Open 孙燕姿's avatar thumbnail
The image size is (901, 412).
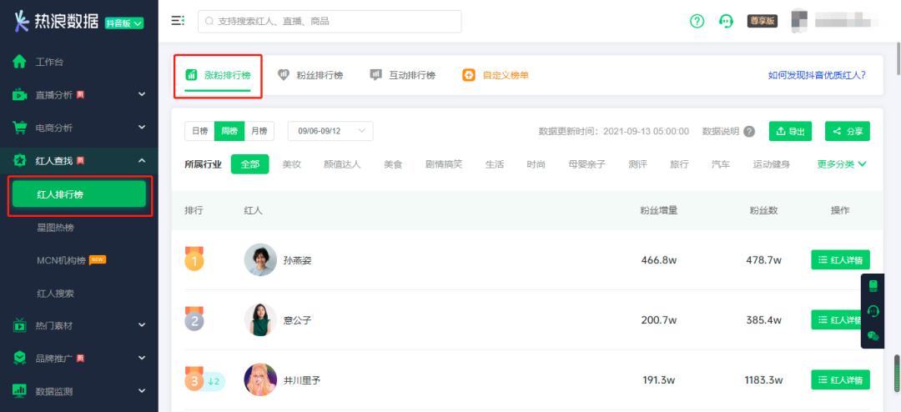(260, 259)
